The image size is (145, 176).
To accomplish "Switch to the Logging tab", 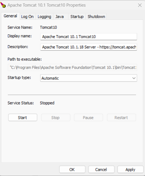I will click(x=45, y=17).
